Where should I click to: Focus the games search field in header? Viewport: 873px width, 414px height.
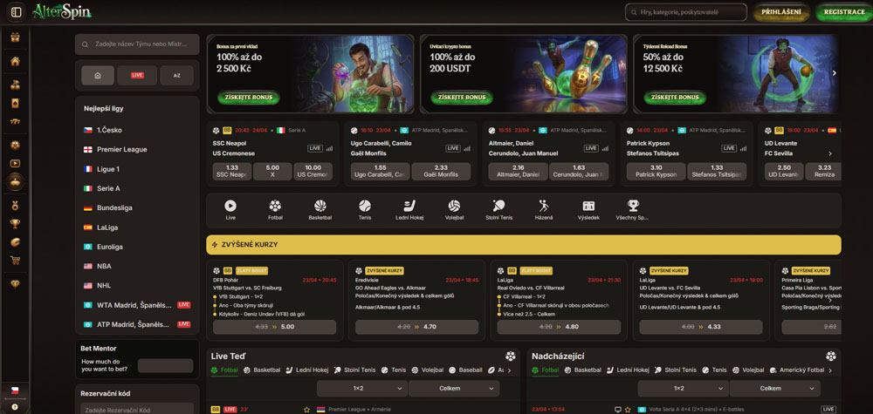686,12
